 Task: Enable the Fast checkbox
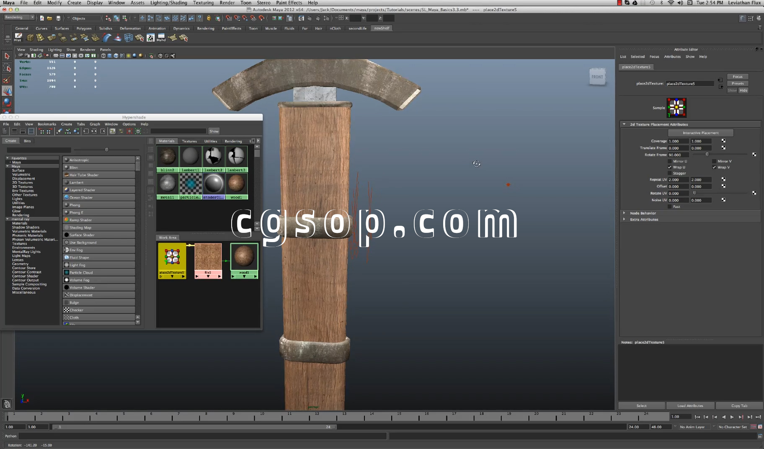(670, 206)
